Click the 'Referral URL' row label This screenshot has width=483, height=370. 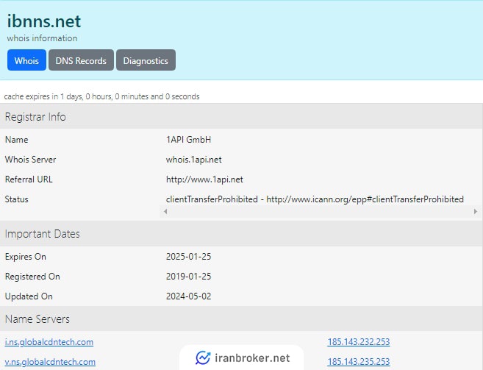29,179
